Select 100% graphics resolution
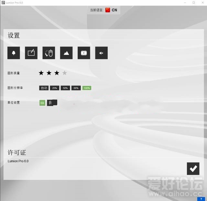Screen dimensions: 207x201 [x=87, y=88]
